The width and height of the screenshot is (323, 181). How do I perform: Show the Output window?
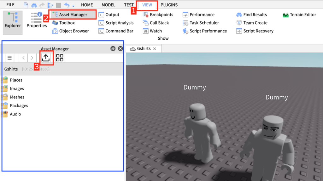coord(109,14)
